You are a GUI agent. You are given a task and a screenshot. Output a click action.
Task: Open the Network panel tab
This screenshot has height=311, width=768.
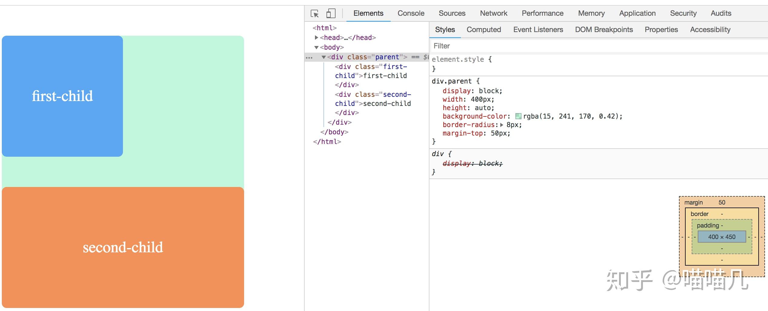[x=493, y=13]
